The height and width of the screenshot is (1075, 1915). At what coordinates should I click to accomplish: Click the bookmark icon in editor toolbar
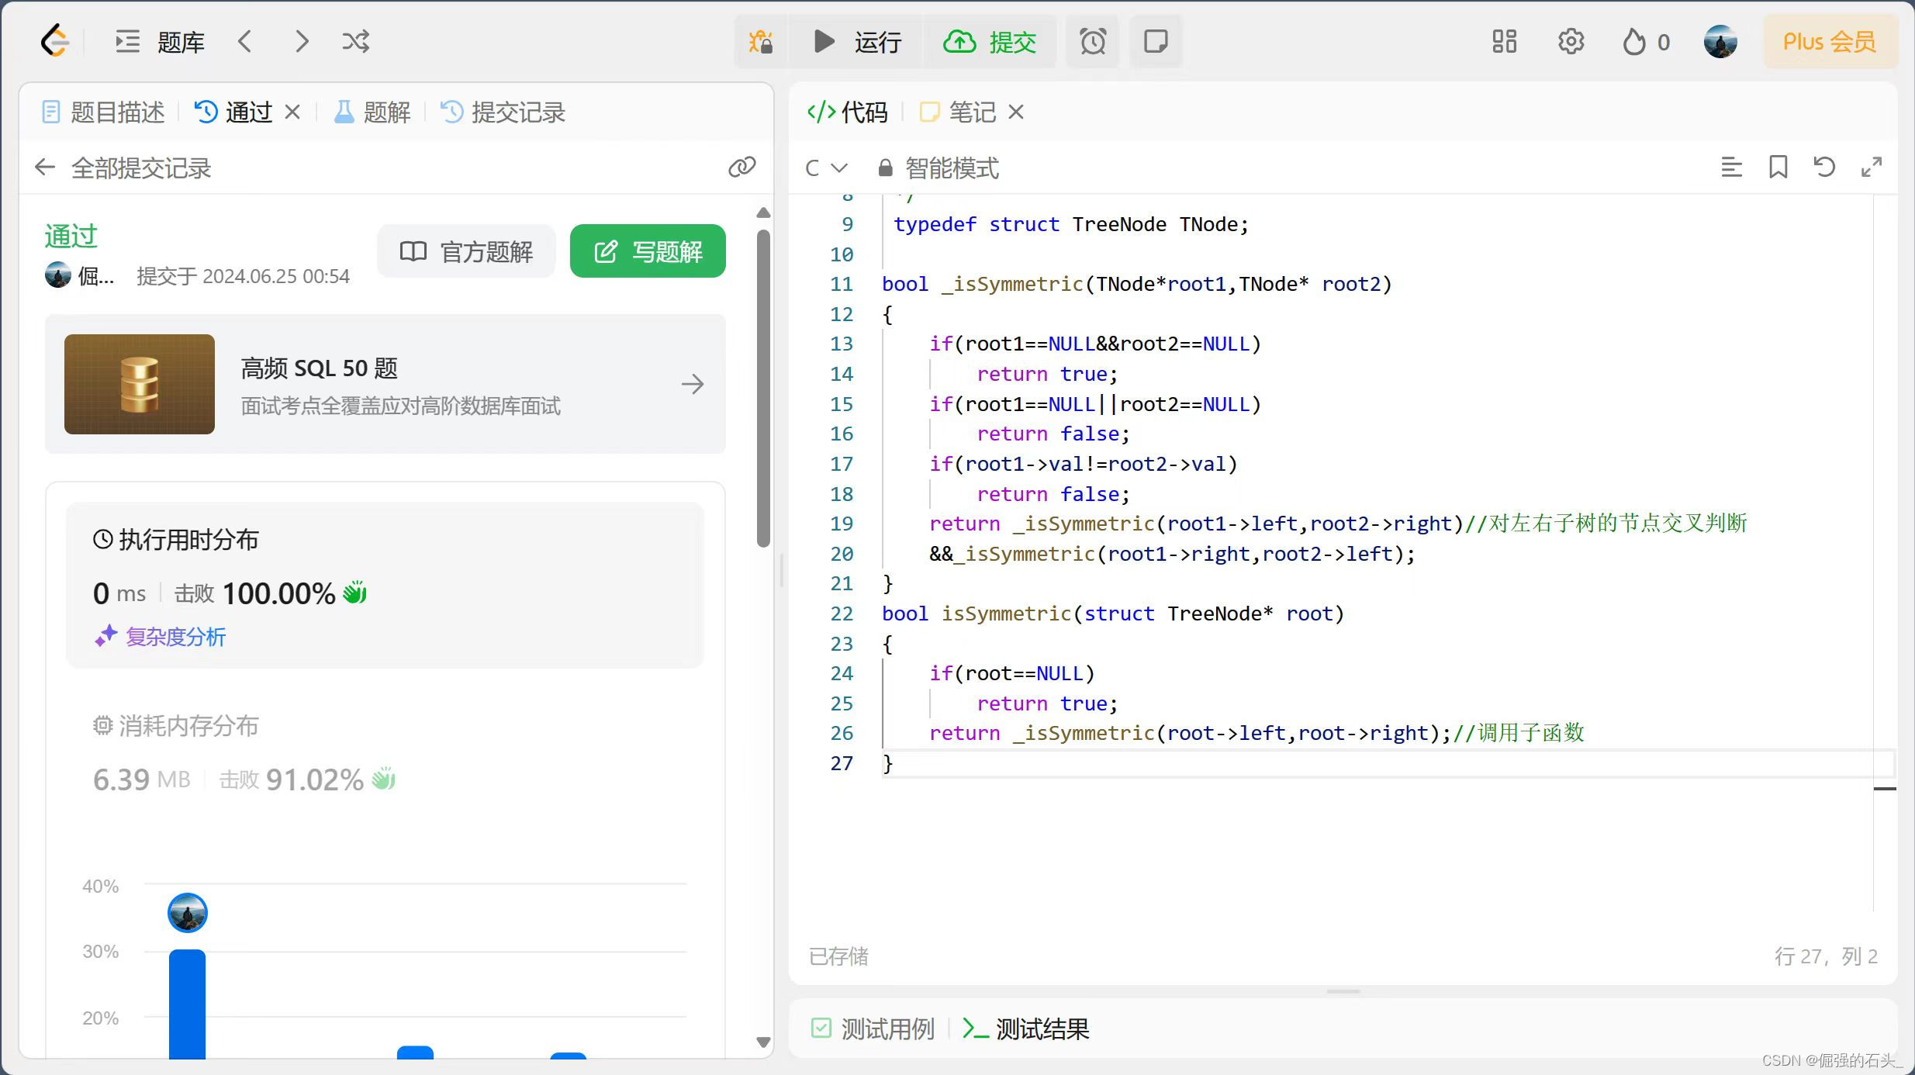[x=1778, y=167]
